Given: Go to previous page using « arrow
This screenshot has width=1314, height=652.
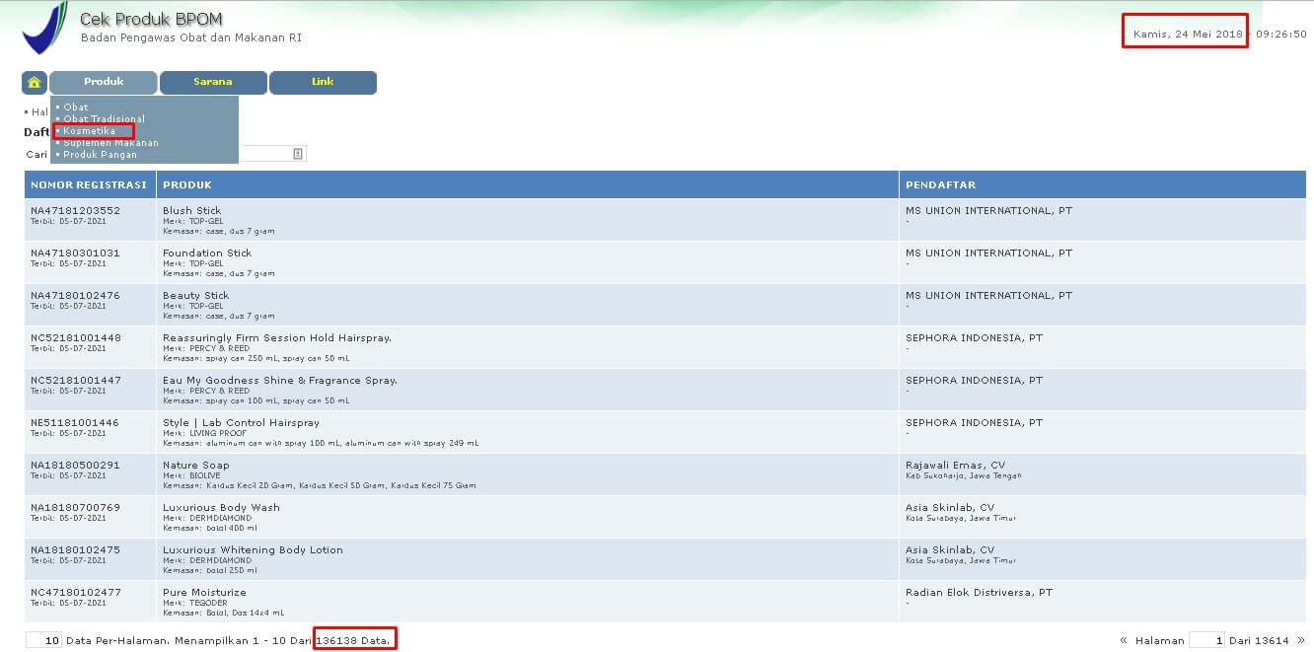Looking at the screenshot, I should coord(1124,641).
